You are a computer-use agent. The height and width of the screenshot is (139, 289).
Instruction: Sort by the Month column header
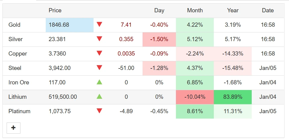pyautogui.click(x=195, y=10)
